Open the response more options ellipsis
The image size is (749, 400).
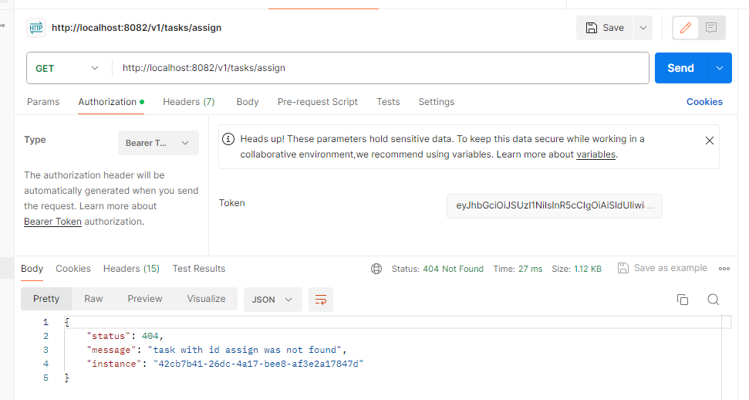tap(724, 269)
